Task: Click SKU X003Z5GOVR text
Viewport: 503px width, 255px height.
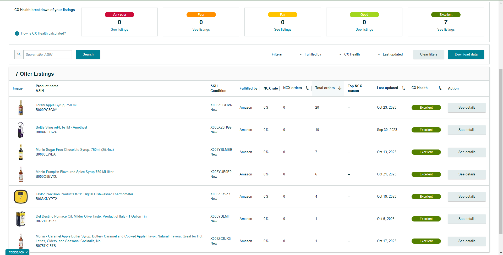Action: [221, 105]
